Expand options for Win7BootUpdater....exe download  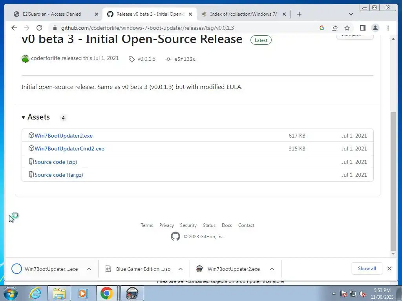click(89, 269)
